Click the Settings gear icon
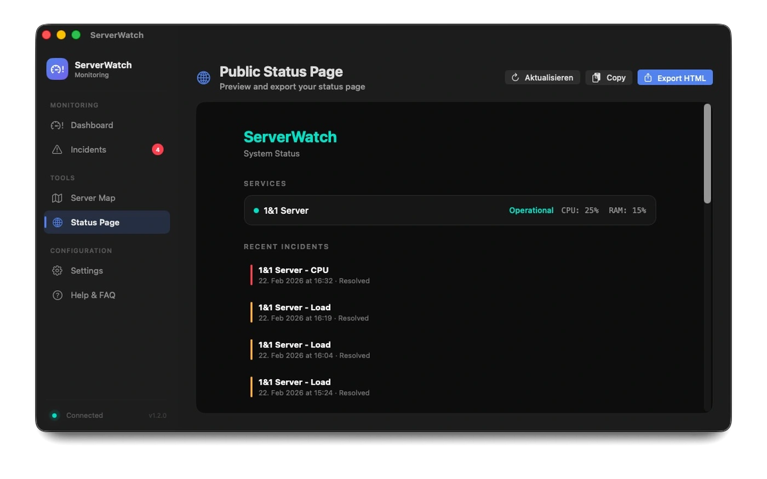The image size is (767, 479). [57, 270]
